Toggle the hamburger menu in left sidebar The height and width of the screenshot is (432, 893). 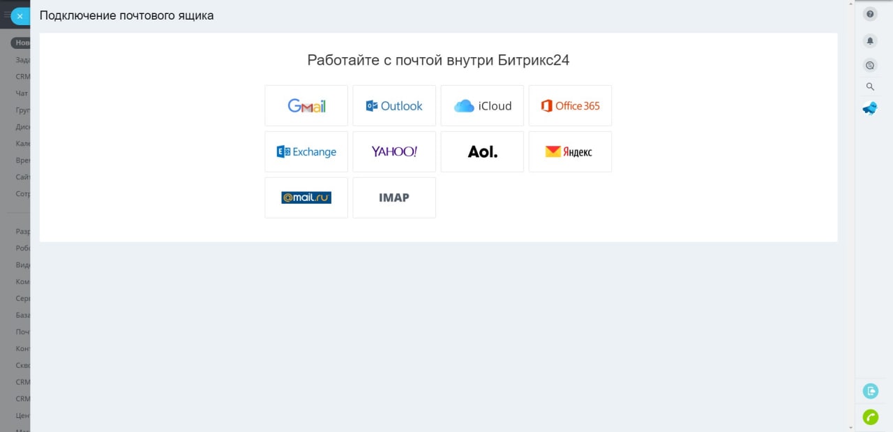click(7, 15)
